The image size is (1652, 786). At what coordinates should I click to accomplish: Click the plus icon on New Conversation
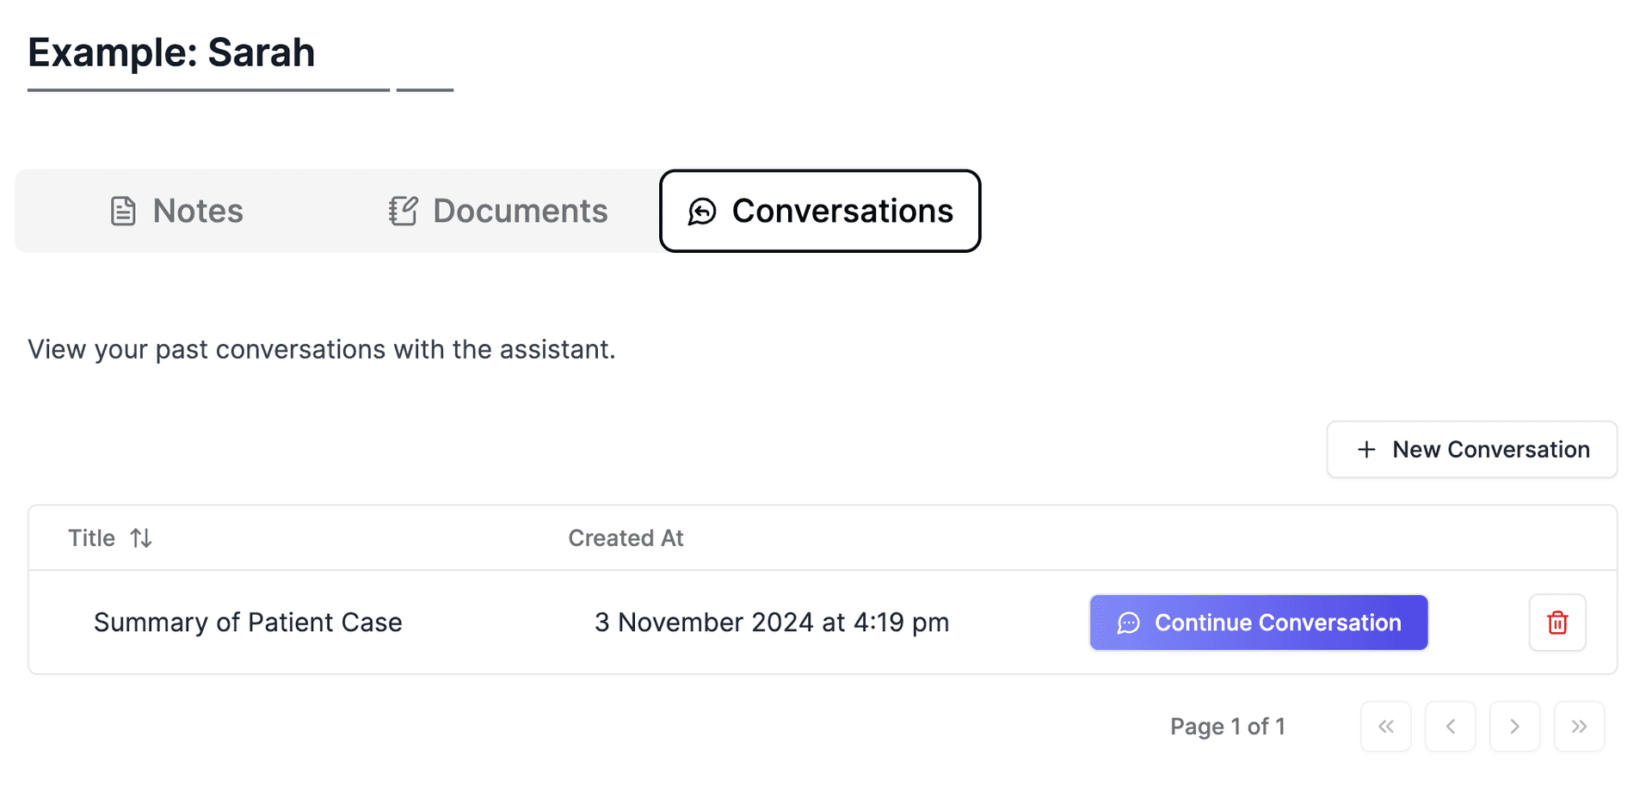pyautogui.click(x=1366, y=449)
